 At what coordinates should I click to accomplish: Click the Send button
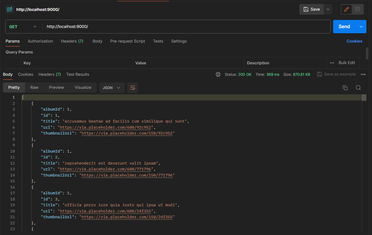pyautogui.click(x=344, y=26)
